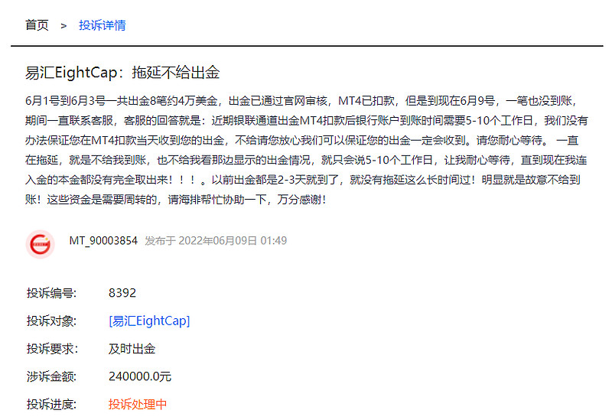612x420 pixels.
Task: Click the 投诉对象 label
Action: (x=52, y=321)
